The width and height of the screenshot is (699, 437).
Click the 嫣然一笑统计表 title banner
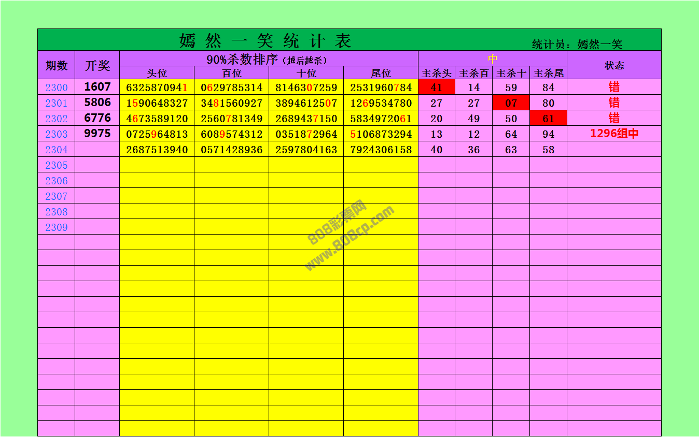coord(265,40)
